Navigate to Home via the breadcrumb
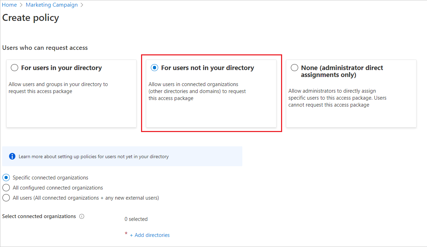This screenshot has width=427, height=247. point(9,5)
